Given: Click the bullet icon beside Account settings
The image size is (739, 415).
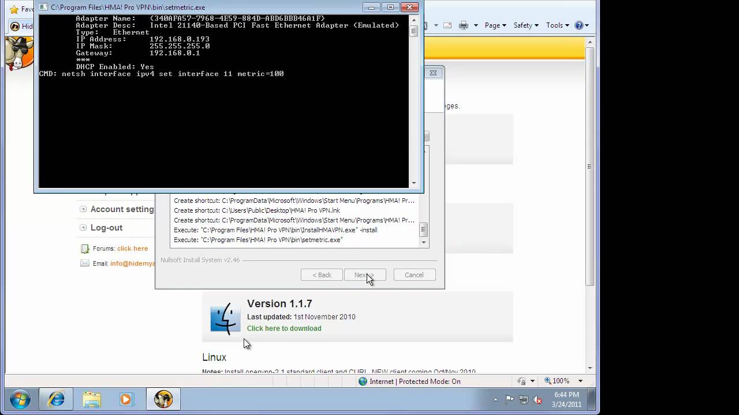Looking at the screenshot, I should click(83, 209).
